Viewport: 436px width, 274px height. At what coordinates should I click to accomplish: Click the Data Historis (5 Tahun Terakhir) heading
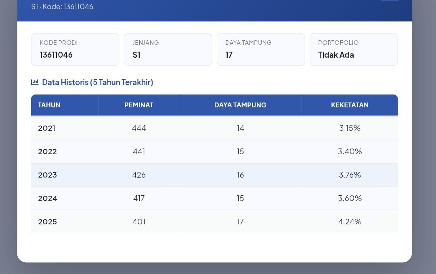tap(98, 82)
